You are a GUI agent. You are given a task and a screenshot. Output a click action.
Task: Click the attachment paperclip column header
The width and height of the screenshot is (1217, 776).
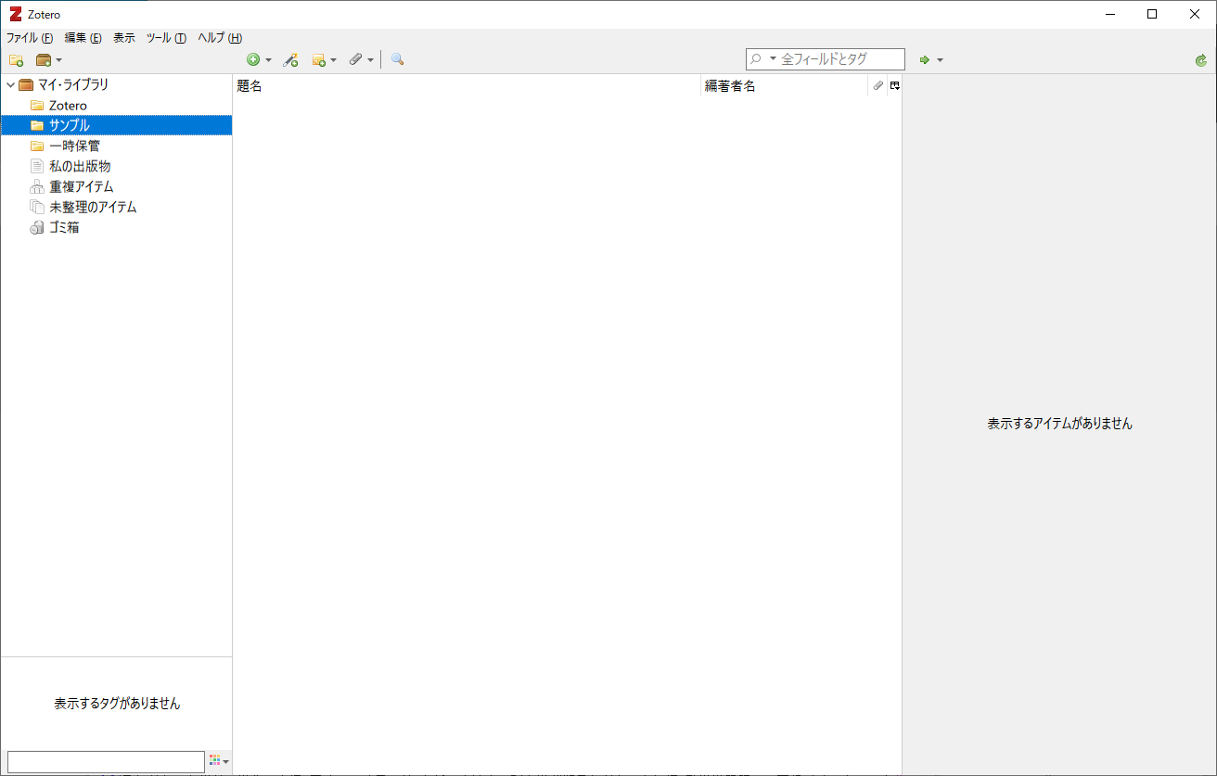click(878, 85)
